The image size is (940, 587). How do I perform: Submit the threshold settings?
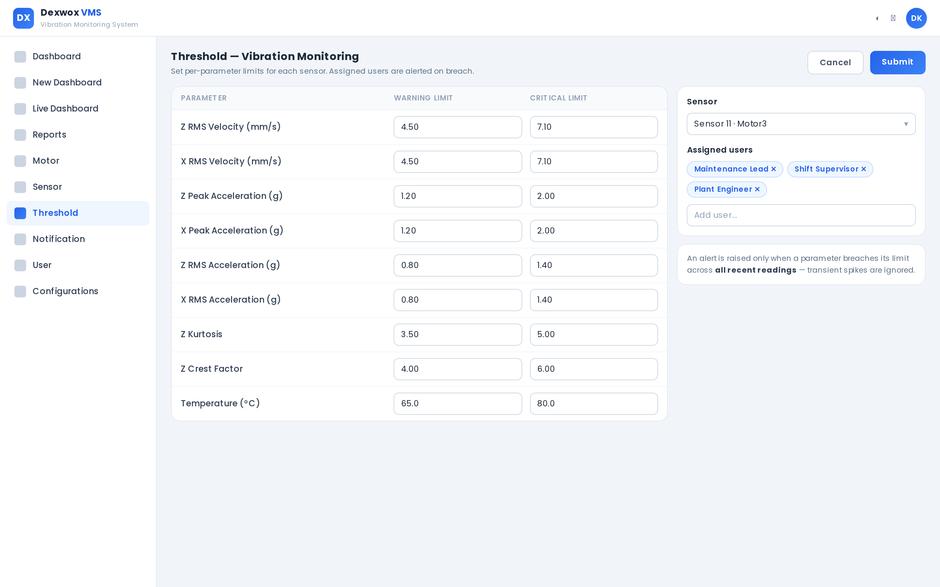(x=897, y=63)
